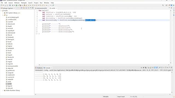
Task: Collapse the src folder node
Action: pos(3,15)
